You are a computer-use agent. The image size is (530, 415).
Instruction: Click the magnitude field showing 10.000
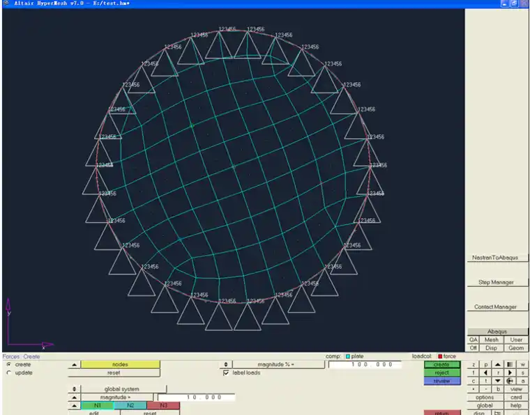tap(196, 397)
